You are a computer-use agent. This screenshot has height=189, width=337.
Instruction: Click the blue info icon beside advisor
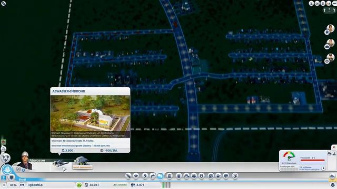(23, 170)
